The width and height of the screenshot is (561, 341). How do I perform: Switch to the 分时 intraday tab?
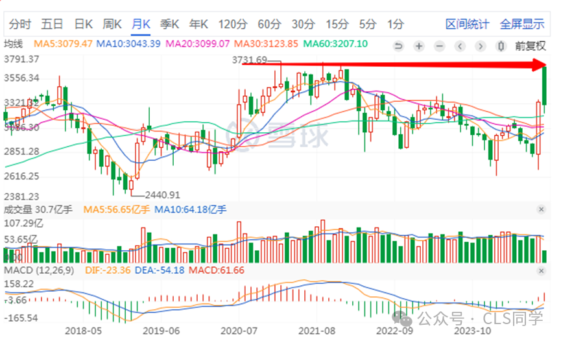[x=20, y=25]
